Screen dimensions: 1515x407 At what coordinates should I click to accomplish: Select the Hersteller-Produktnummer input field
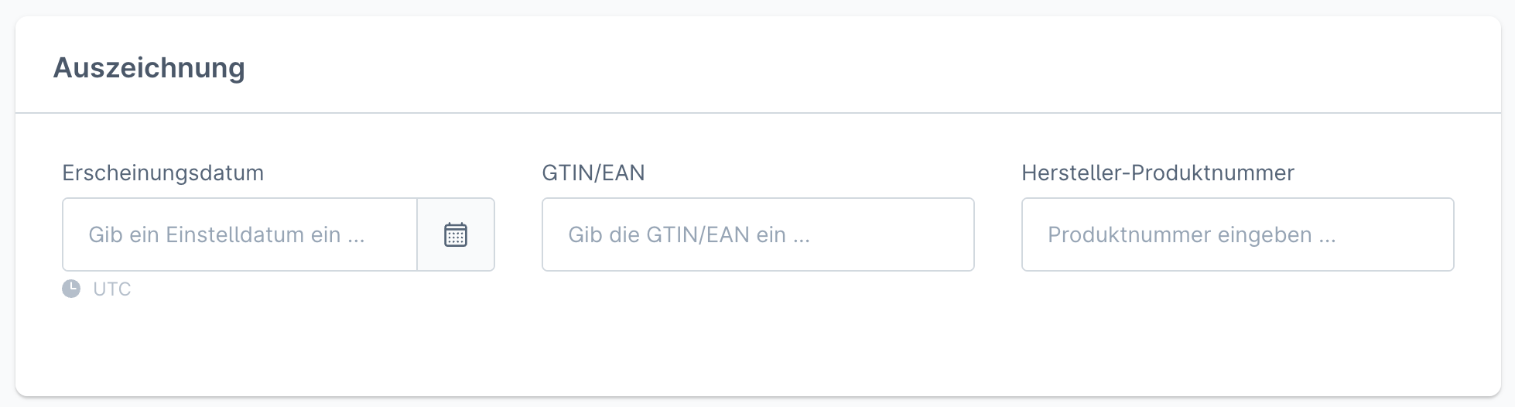point(1237,234)
